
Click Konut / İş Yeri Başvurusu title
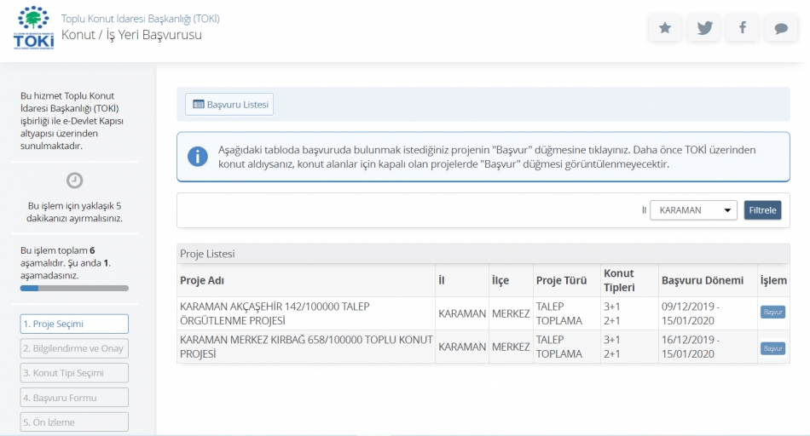coord(131,35)
